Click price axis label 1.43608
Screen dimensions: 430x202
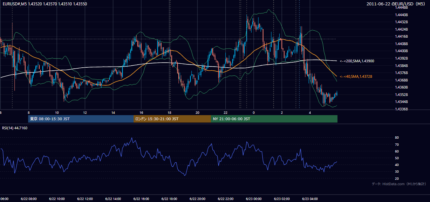[x=402, y=88]
